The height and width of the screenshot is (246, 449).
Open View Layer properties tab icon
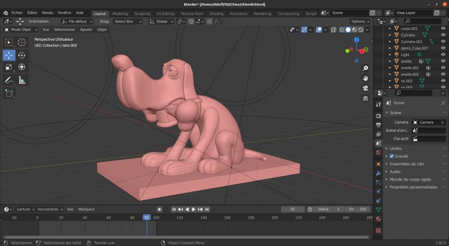click(x=378, y=134)
